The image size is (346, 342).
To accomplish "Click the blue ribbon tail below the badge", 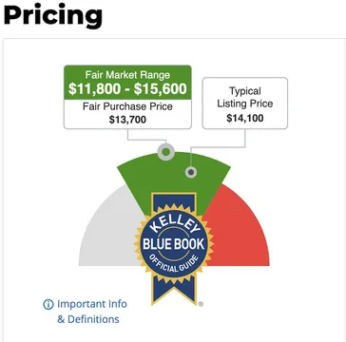I will coord(173,290).
